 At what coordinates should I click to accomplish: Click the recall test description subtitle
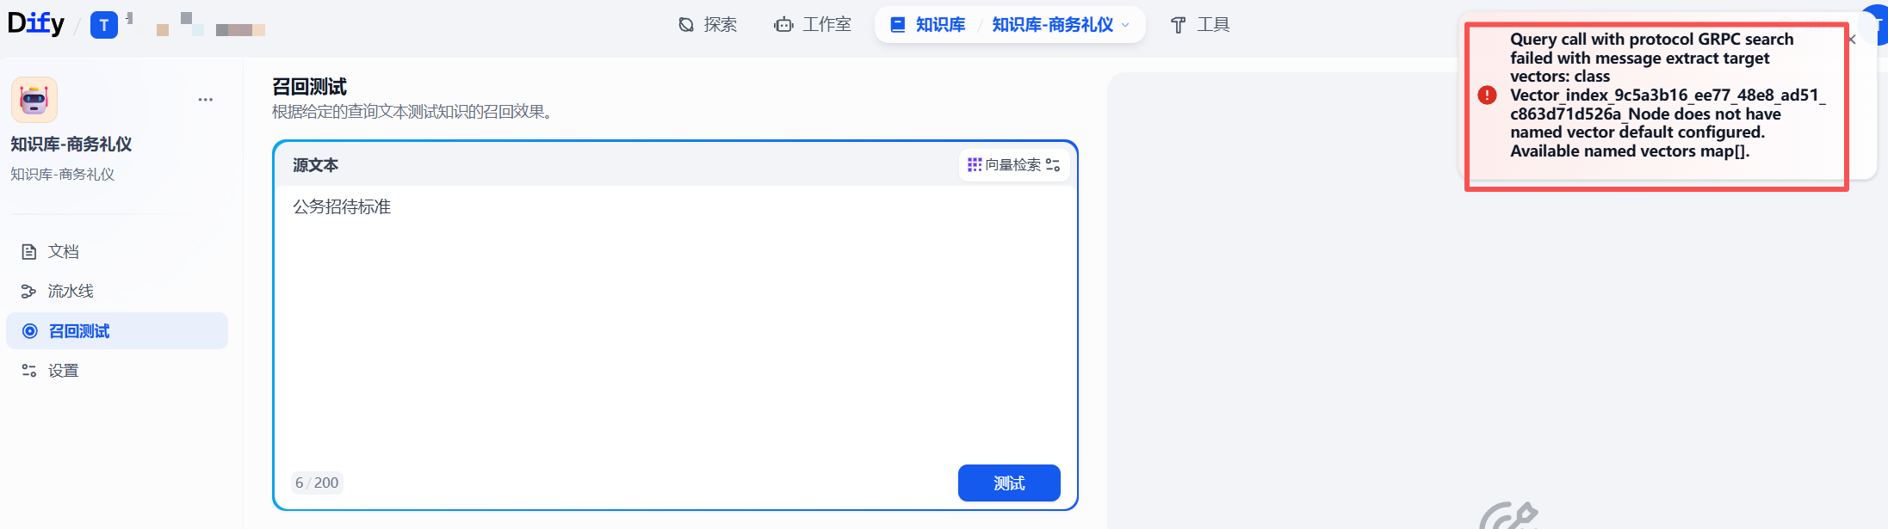point(412,112)
